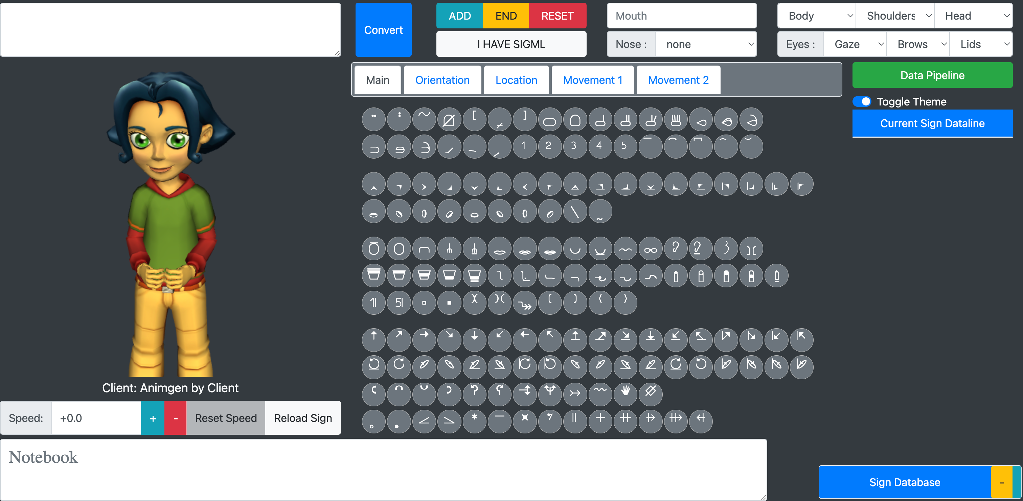This screenshot has width=1023, height=501.
Task: Insert the double vertical bar symbol
Action: 575,421
